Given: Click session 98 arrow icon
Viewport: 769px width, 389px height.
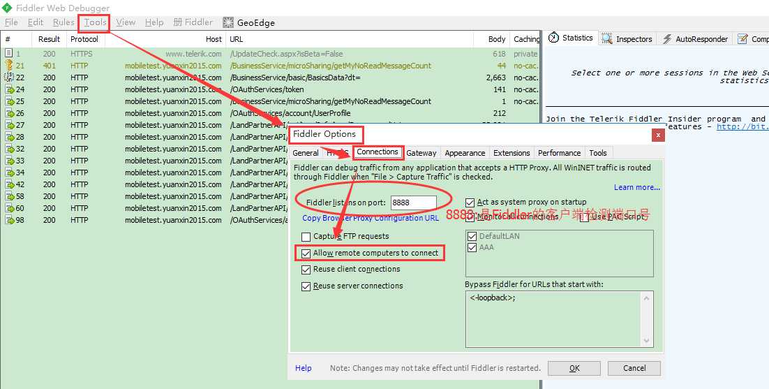Looking at the screenshot, I should 9,220.
